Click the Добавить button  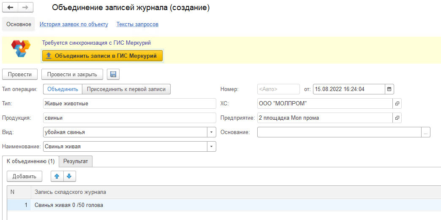(x=24, y=176)
